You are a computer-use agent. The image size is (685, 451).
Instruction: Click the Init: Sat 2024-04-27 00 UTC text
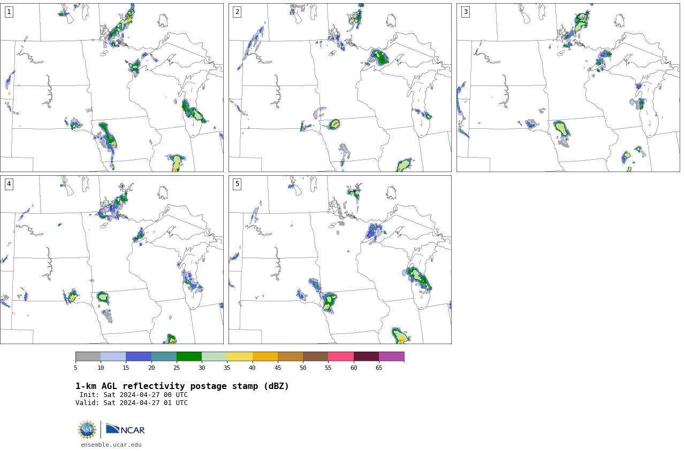coord(134,395)
